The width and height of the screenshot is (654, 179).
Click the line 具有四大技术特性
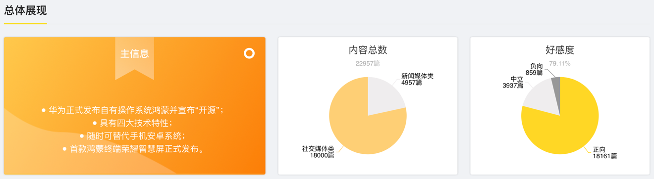132,123
